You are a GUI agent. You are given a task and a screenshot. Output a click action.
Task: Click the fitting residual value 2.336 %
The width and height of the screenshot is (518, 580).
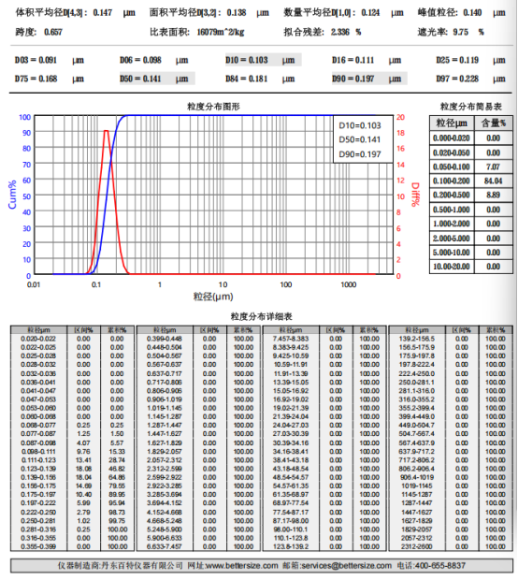click(x=346, y=32)
